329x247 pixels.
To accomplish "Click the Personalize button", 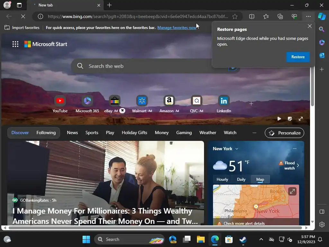I will coord(284,133).
